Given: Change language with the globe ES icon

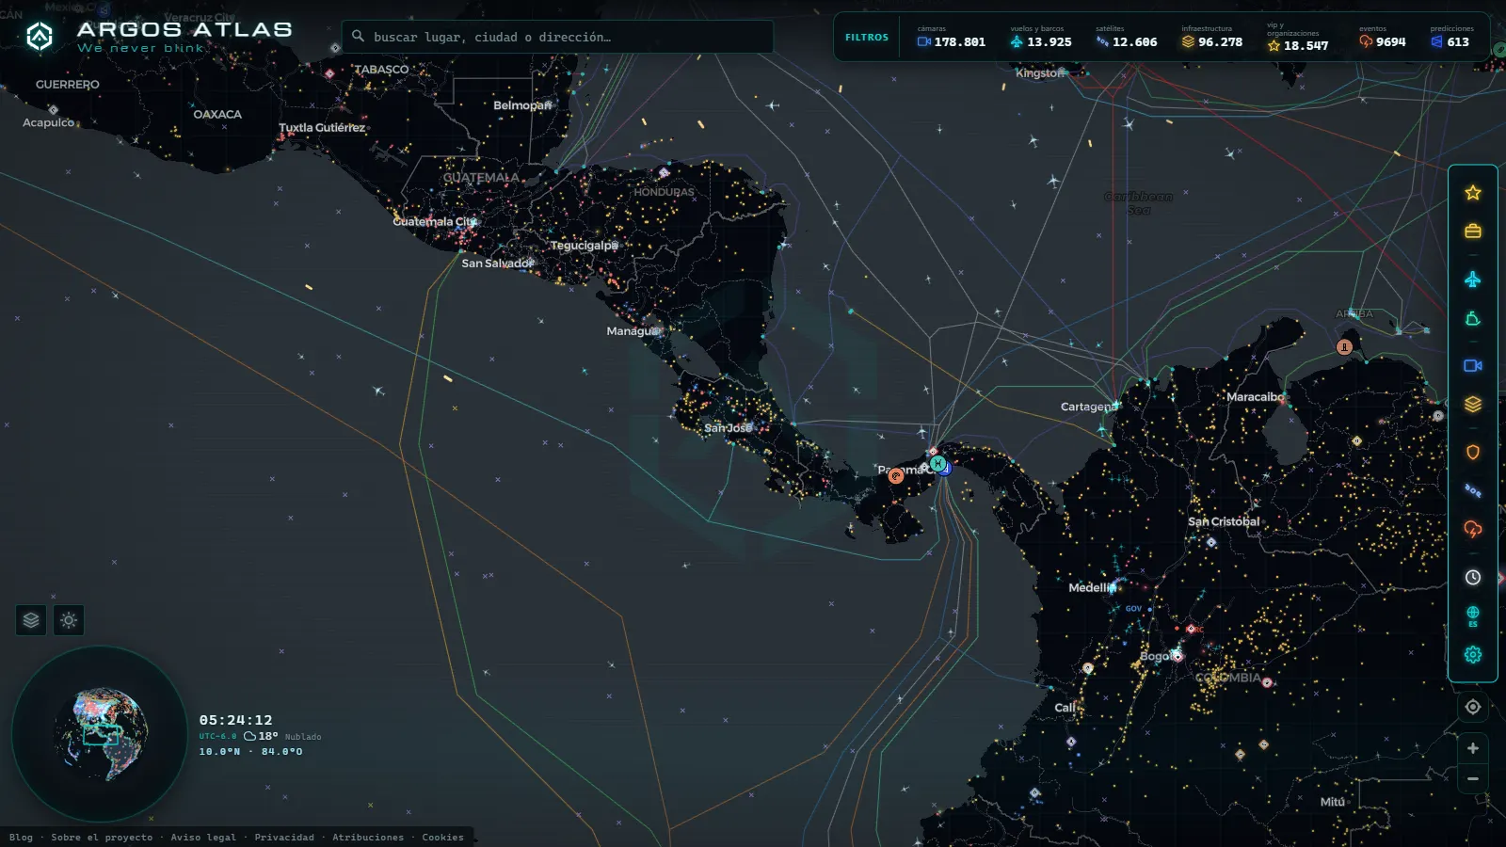Looking at the screenshot, I should pyautogui.click(x=1473, y=616).
